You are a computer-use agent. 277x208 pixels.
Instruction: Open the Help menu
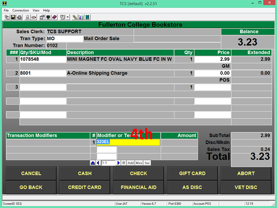coord(47,10)
